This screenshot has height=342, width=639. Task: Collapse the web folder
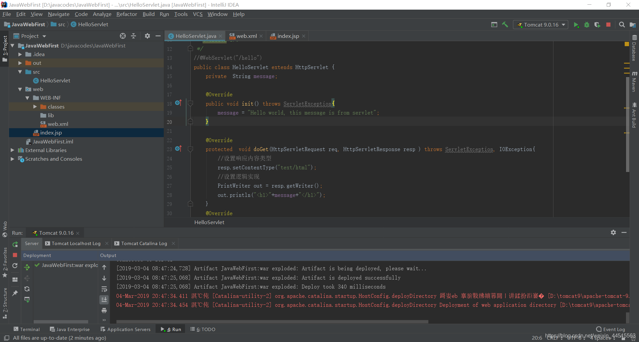(20, 89)
